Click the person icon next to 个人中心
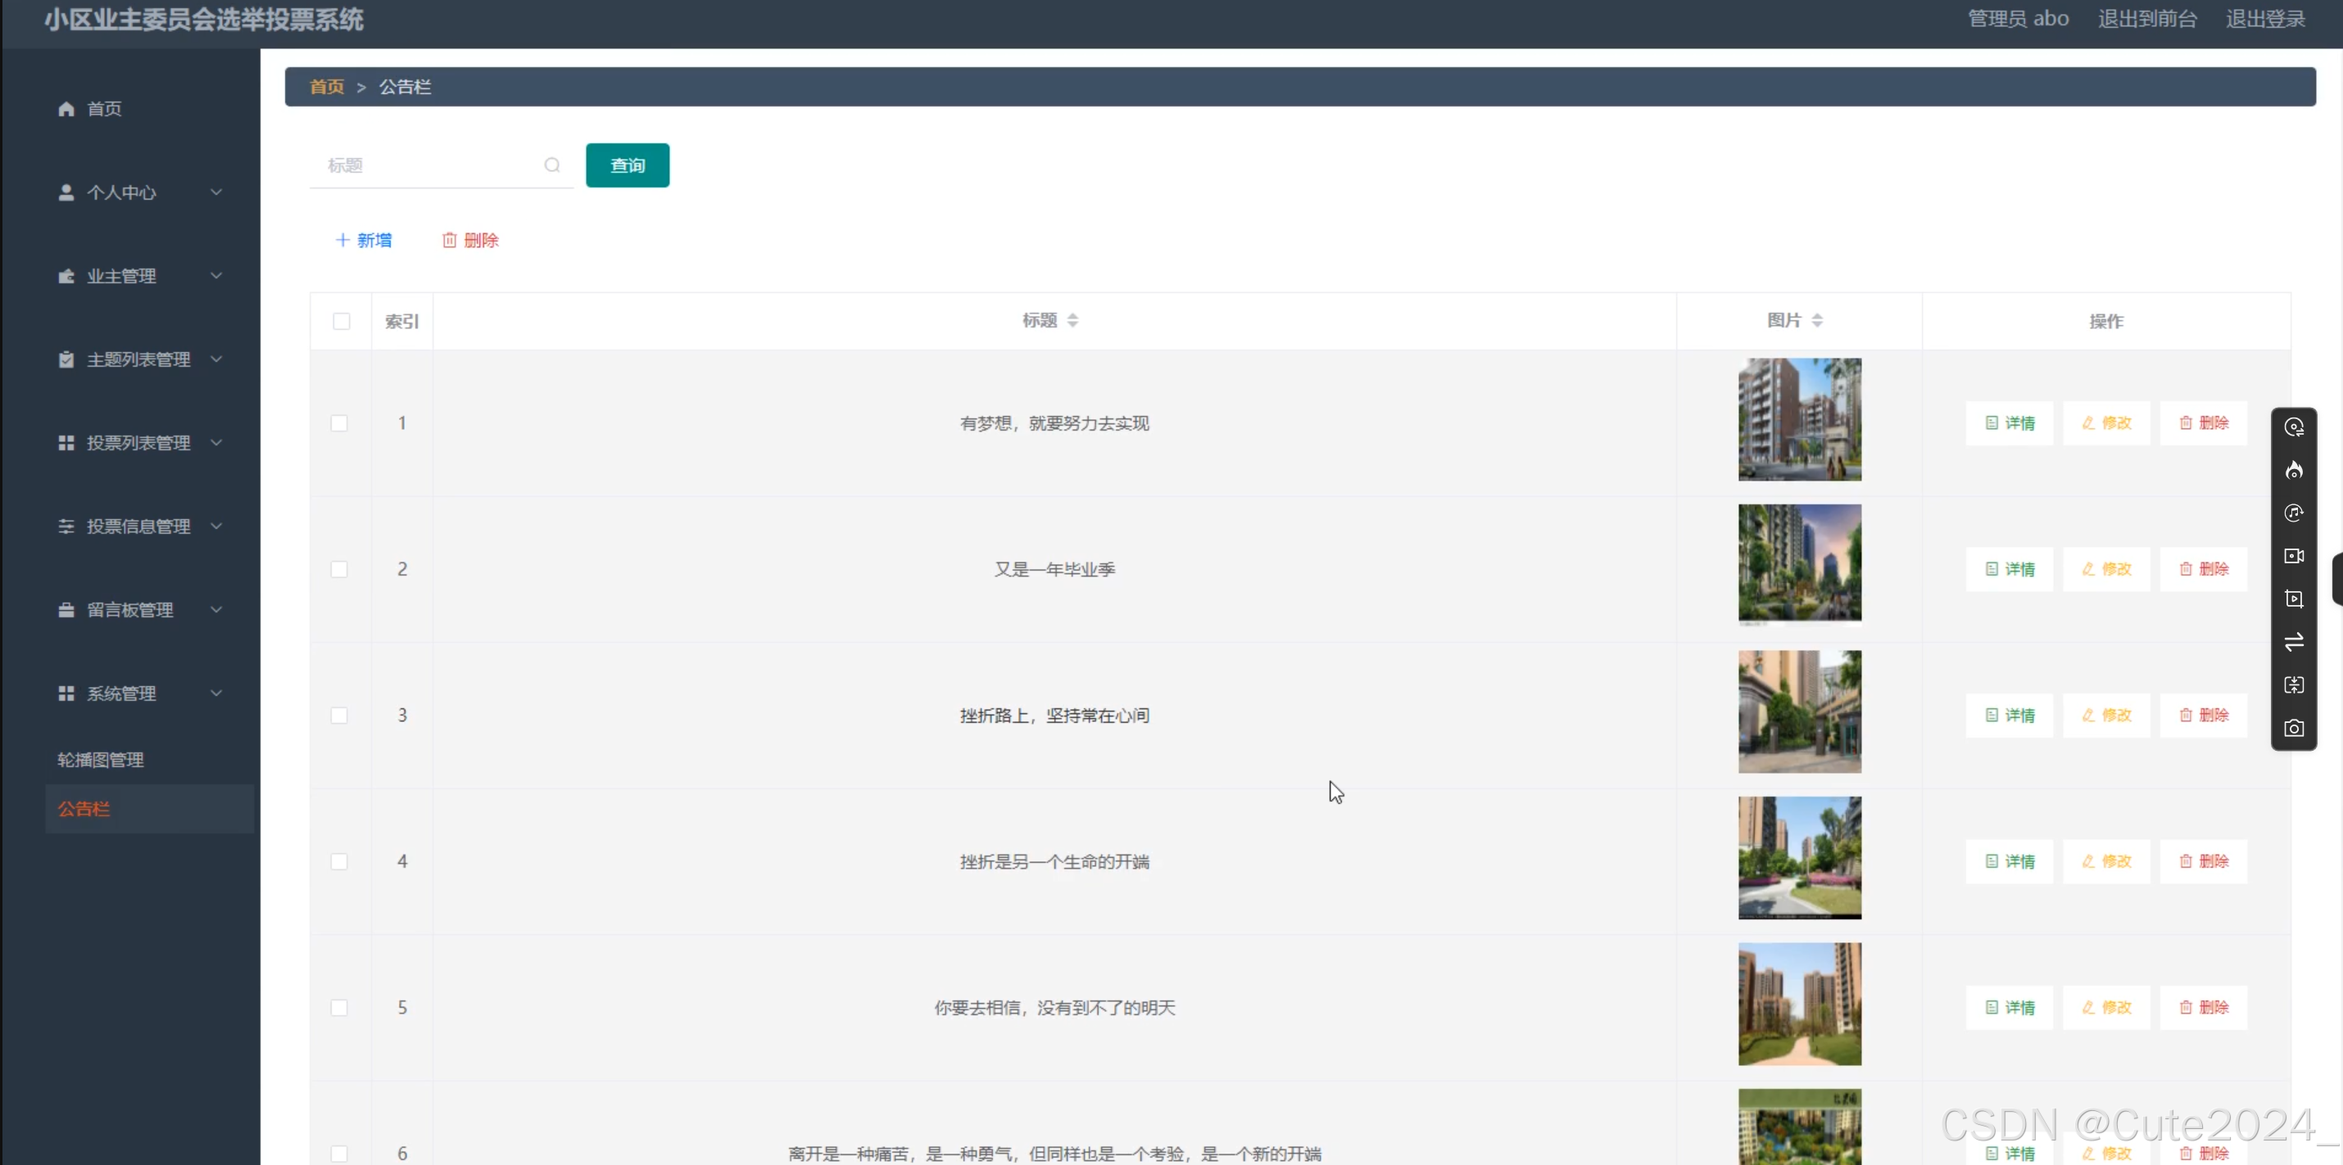This screenshot has width=2343, height=1165. 66,192
